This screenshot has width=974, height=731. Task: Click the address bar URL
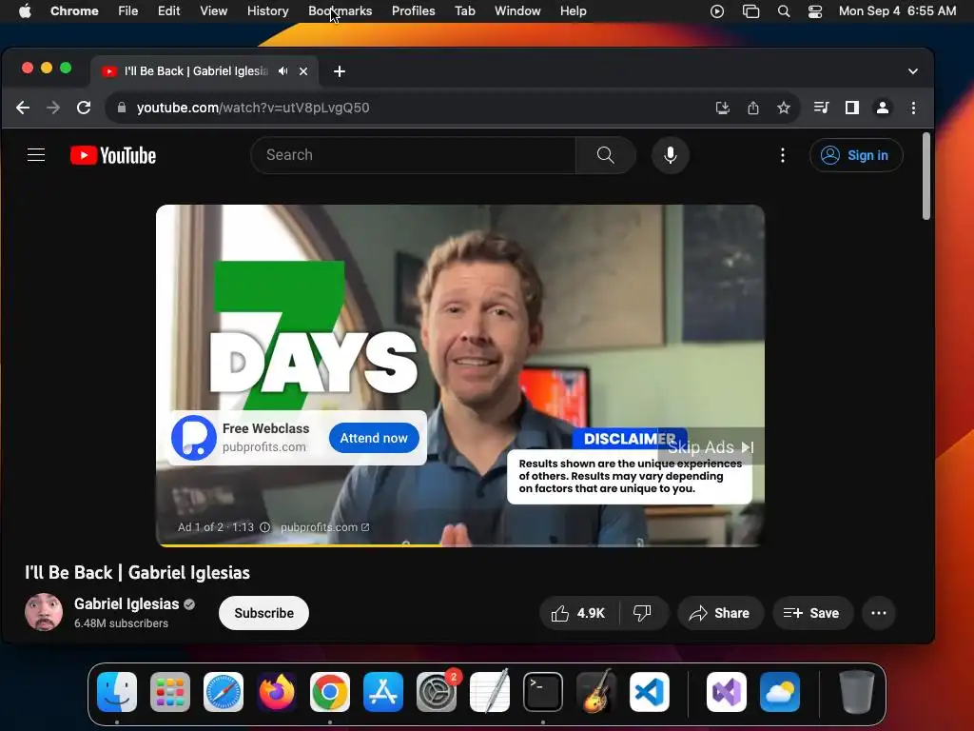253,108
